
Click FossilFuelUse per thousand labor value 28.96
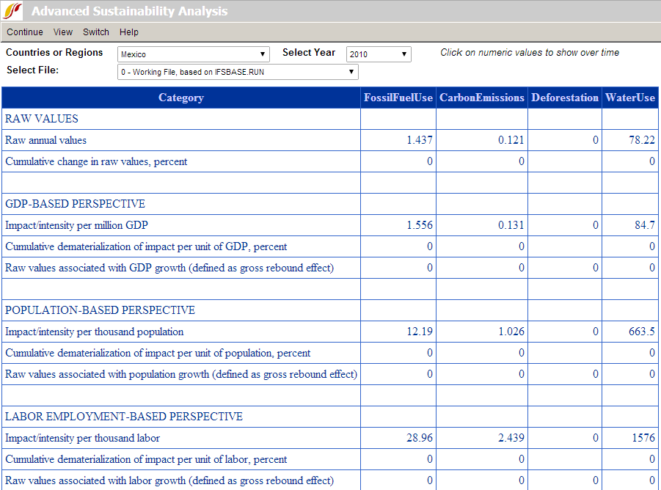click(420, 438)
